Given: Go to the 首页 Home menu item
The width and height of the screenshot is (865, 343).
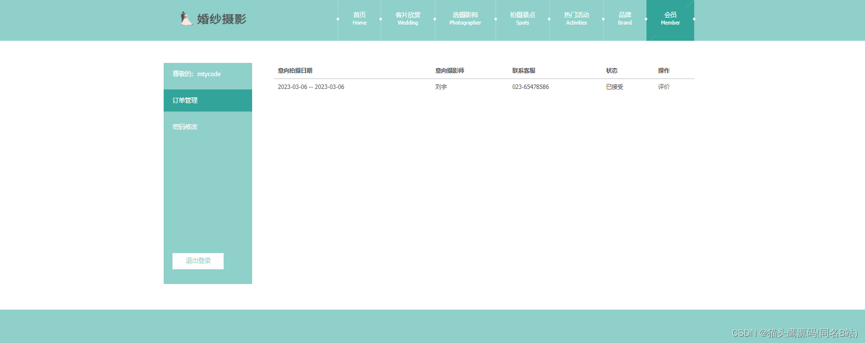Looking at the screenshot, I should pos(359,19).
